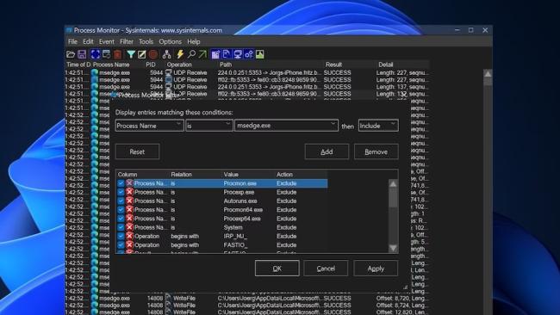
Task: Open the Options menu
Action: [170, 41]
